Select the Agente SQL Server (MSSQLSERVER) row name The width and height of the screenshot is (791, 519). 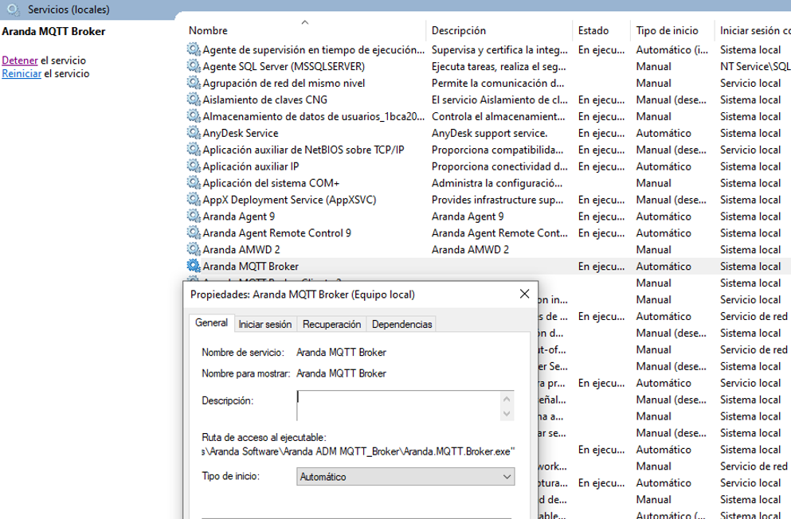(284, 67)
